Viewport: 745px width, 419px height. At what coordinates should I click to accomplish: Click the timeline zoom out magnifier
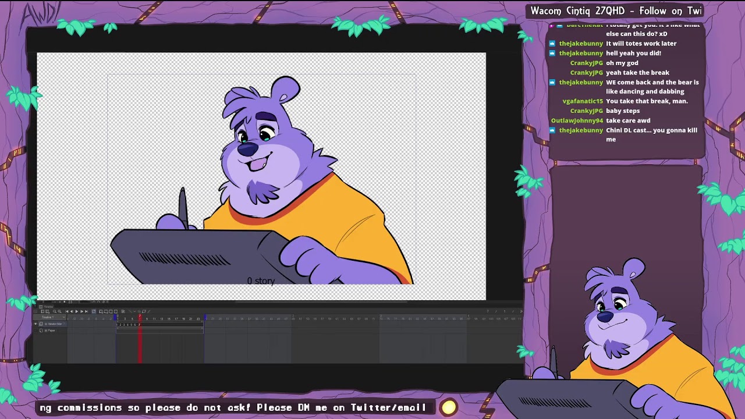pos(55,311)
